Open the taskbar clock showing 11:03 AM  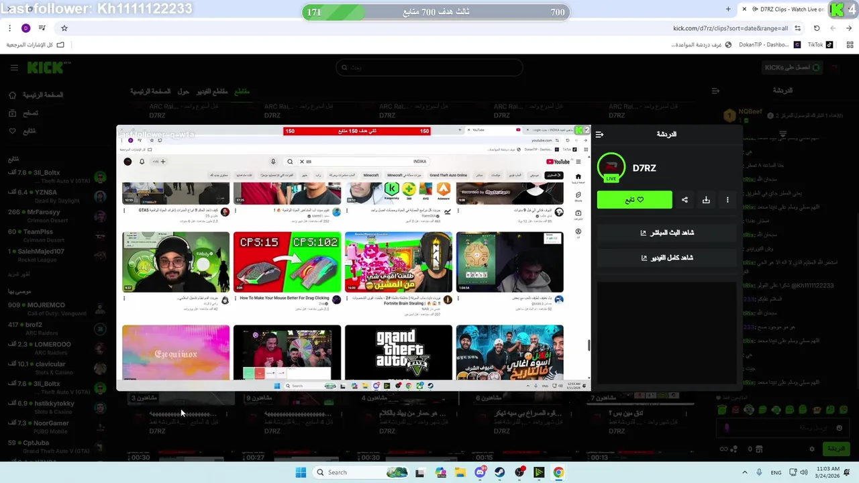[x=829, y=472]
